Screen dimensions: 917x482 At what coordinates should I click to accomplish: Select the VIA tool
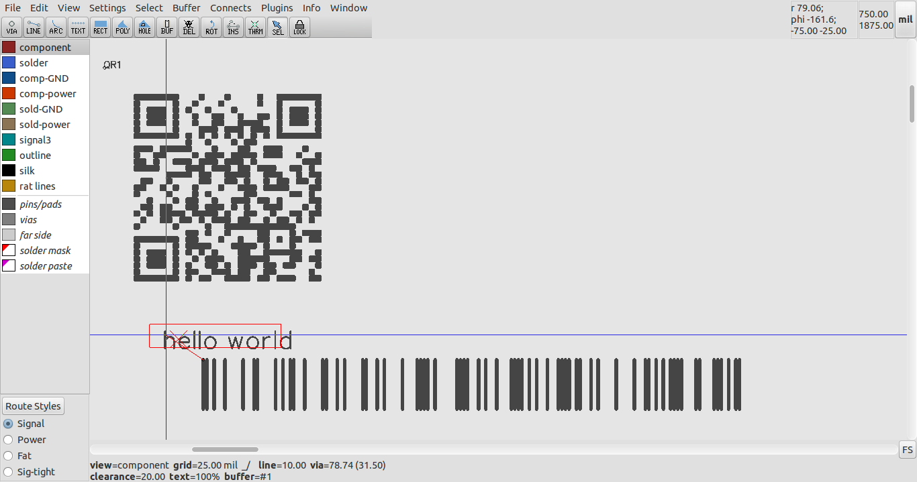[11, 27]
